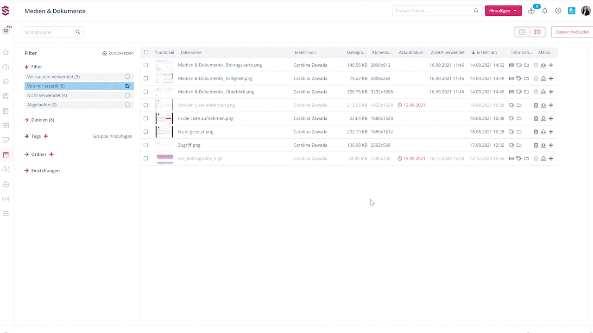This screenshot has width=593, height=333.
Task: Switch to grid view layout
Action: click(x=522, y=32)
